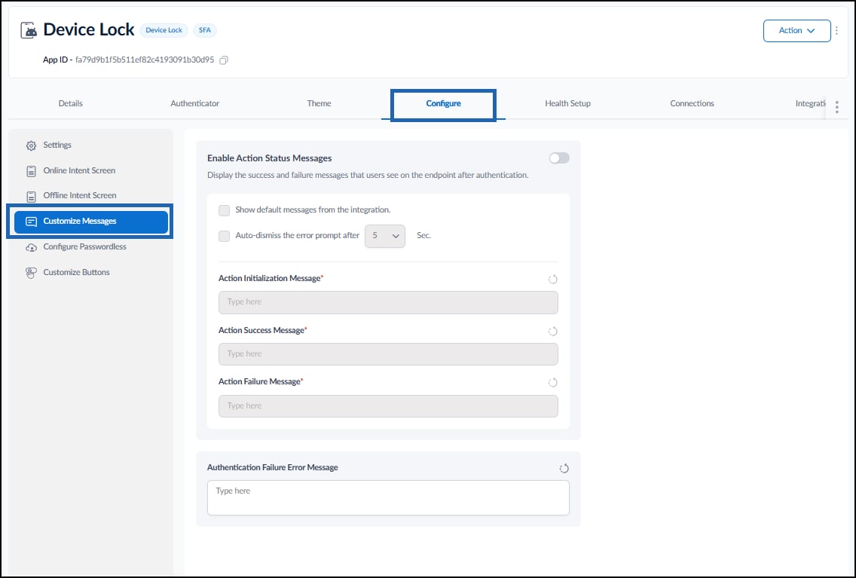The height and width of the screenshot is (578, 856).
Task: Reset the Action Initialization Message field
Action: point(552,279)
